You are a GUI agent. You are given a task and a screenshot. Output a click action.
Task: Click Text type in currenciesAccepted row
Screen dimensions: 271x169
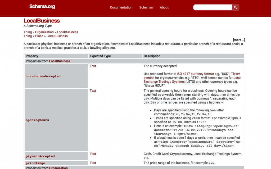(x=93, y=66)
